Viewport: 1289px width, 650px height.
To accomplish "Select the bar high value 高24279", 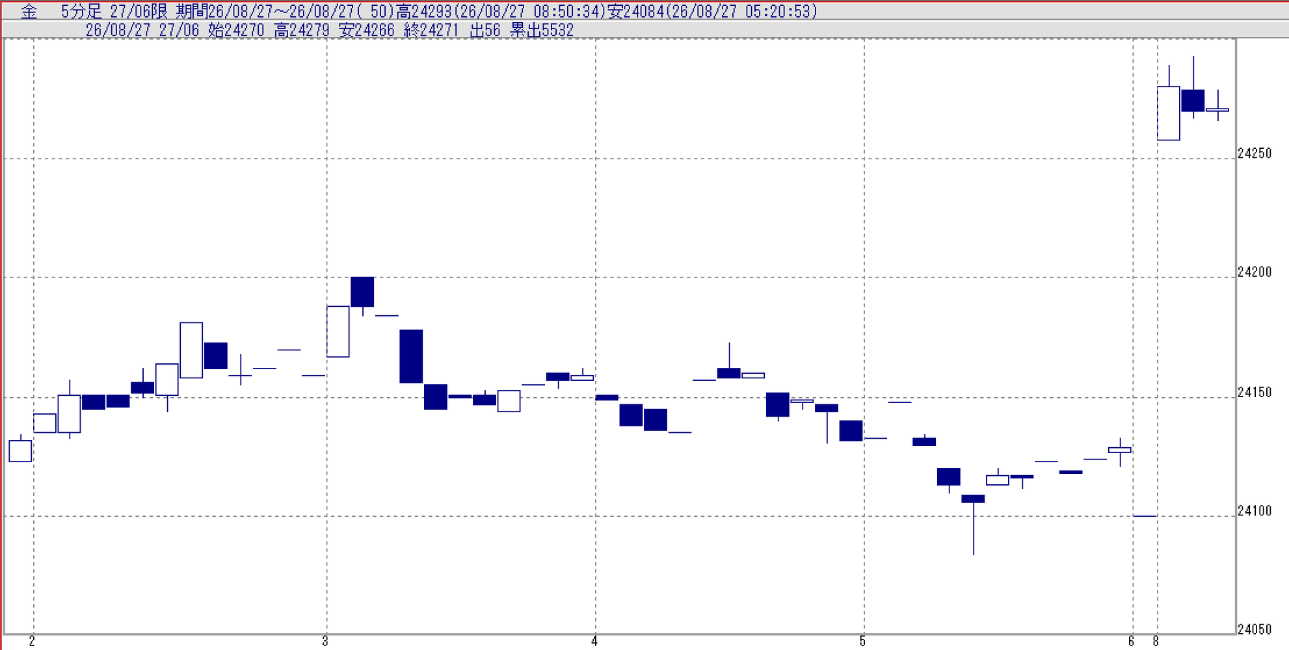I will [x=302, y=31].
